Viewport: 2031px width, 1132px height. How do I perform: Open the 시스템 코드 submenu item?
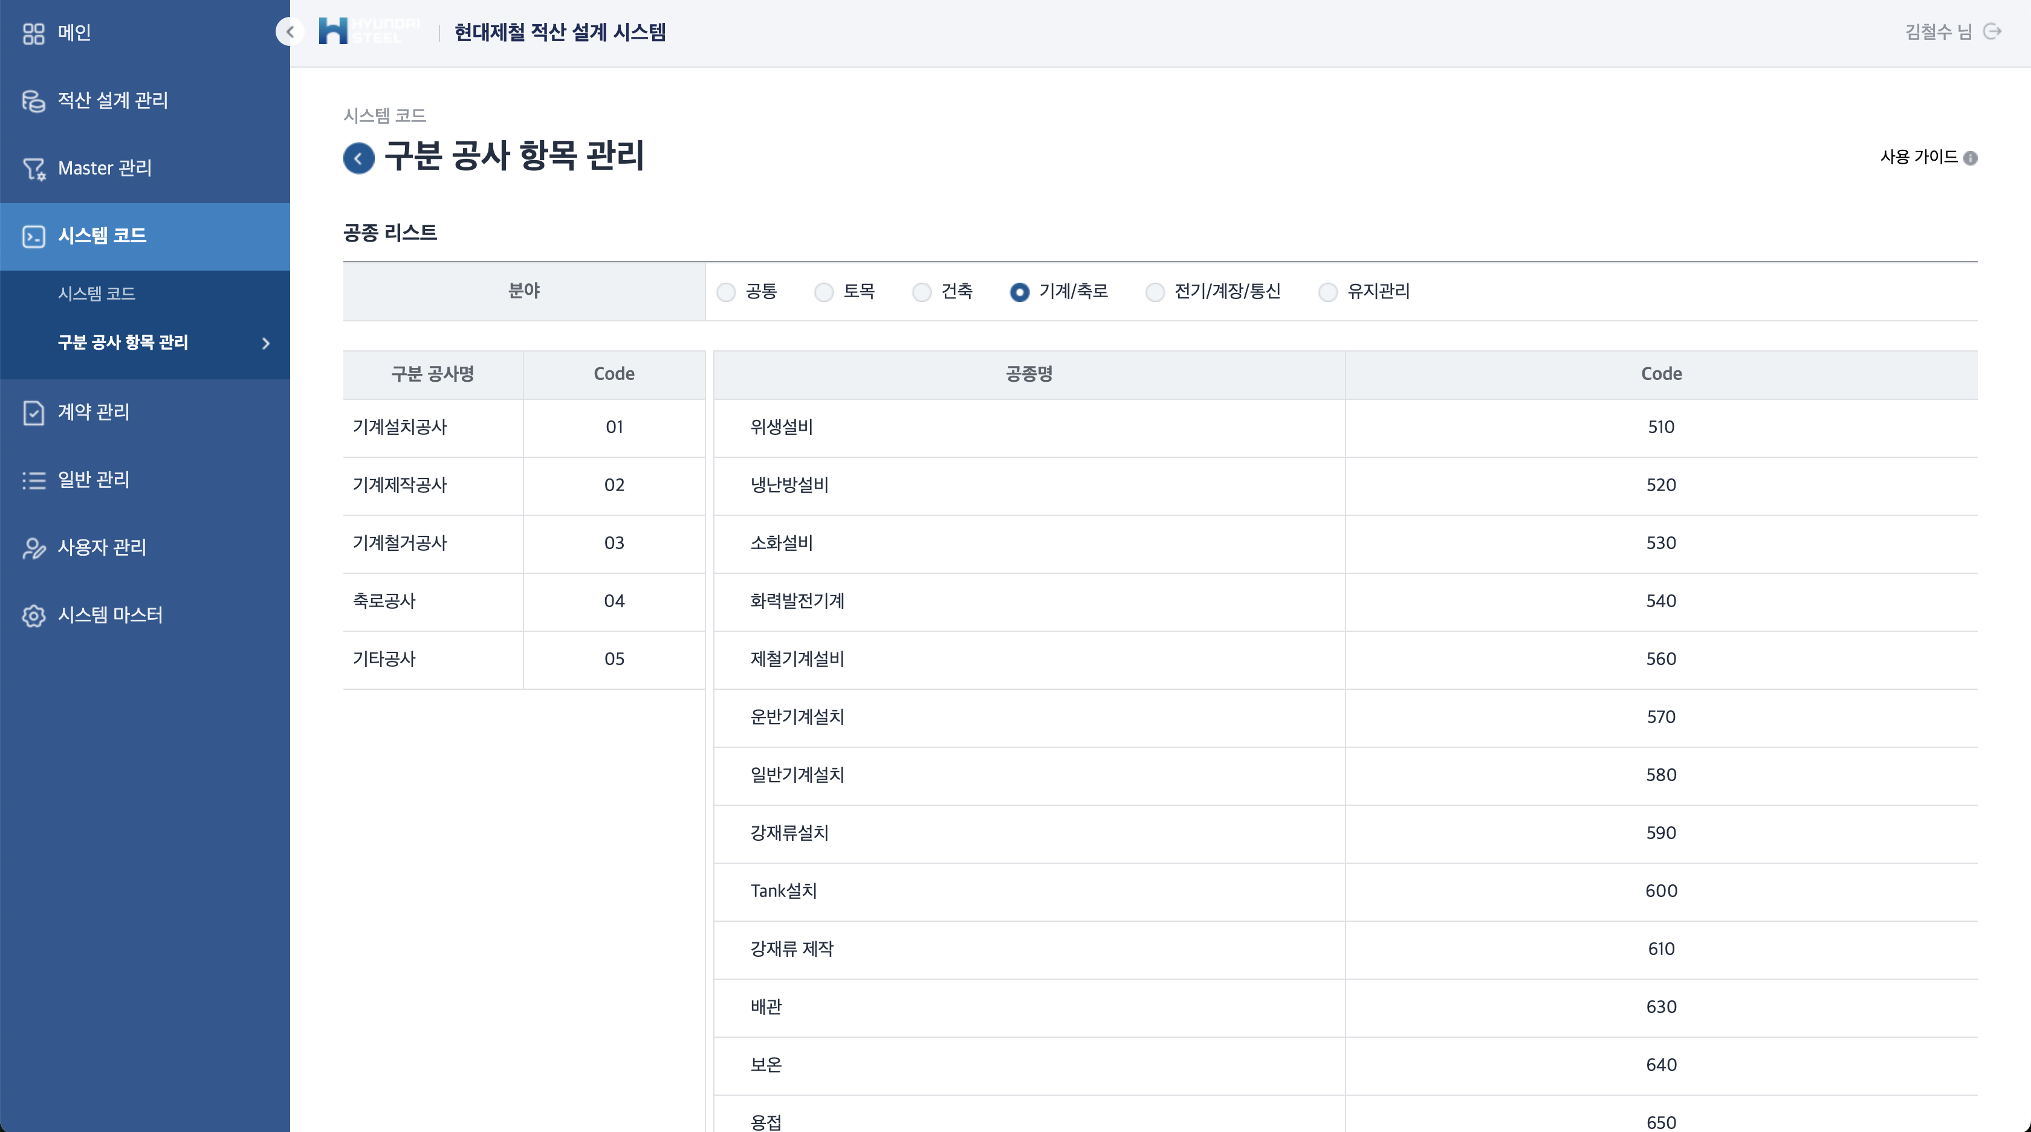pyautogui.click(x=96, y=294)
